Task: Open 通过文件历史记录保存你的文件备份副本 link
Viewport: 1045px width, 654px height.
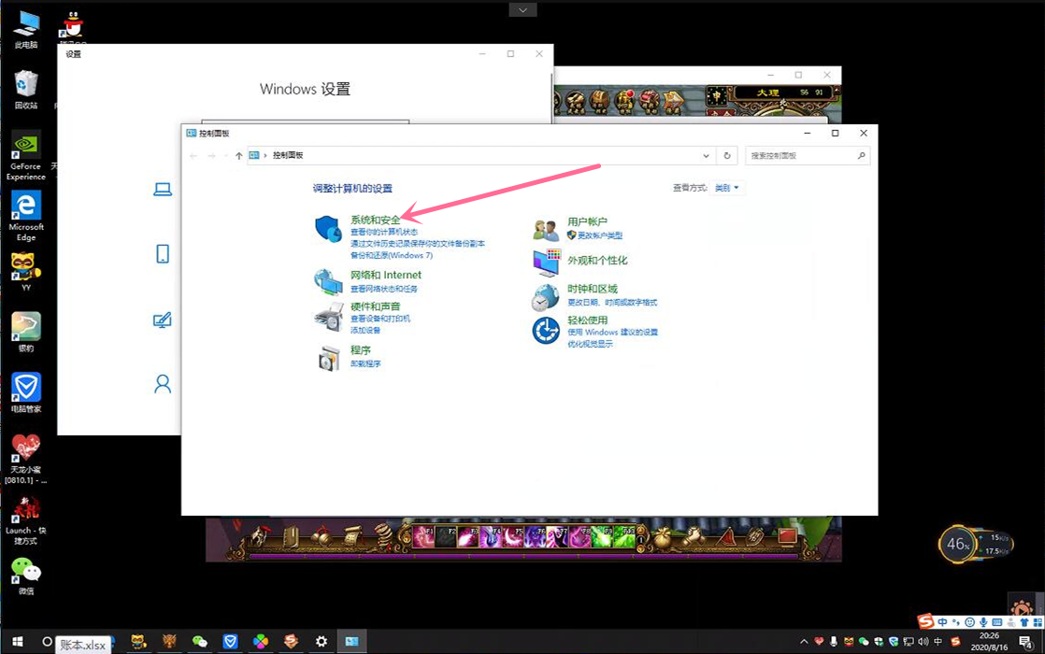Action: [418, 244]
